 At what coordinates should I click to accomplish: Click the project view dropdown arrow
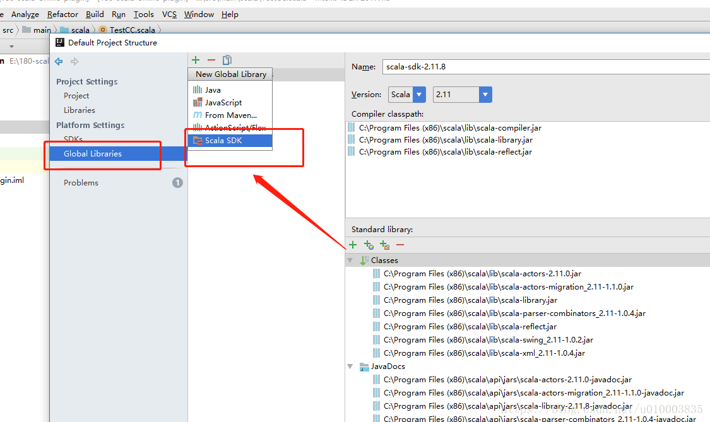tap(11, 46)
